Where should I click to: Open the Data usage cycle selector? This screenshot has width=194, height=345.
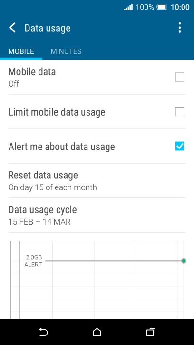coord(97,215)
